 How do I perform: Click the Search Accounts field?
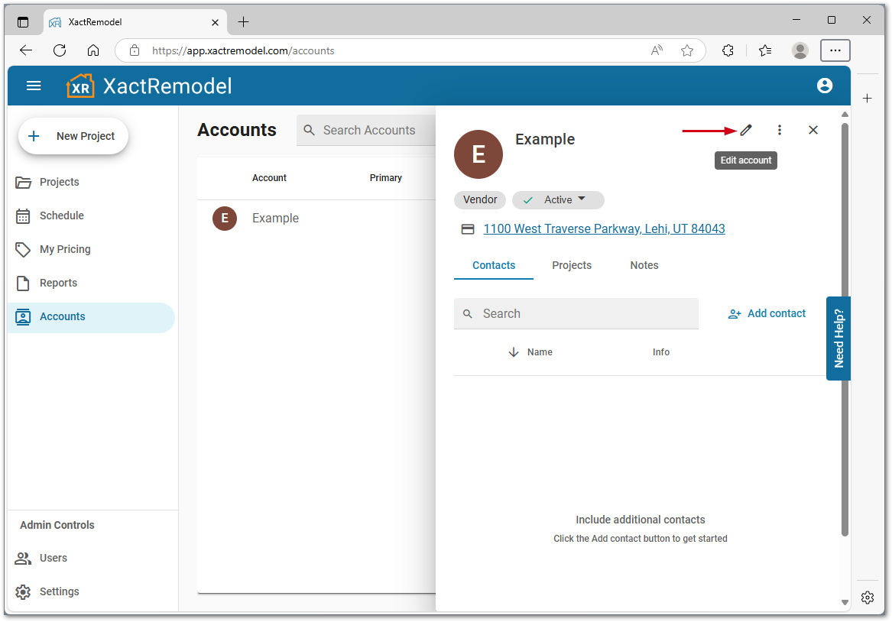coord(366,130)
